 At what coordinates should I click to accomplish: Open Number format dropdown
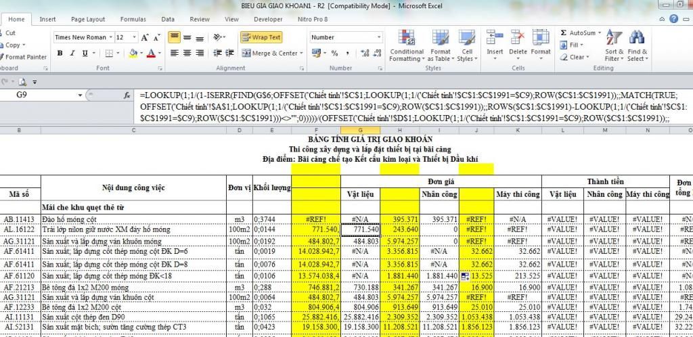click(x=379, y=37)
